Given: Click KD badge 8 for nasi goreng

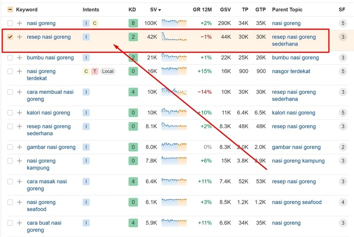Looking at the screenshot, I should (x=133, y=23).
